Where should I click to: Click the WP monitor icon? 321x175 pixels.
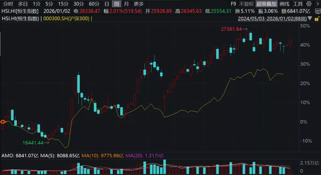(318, 11)
